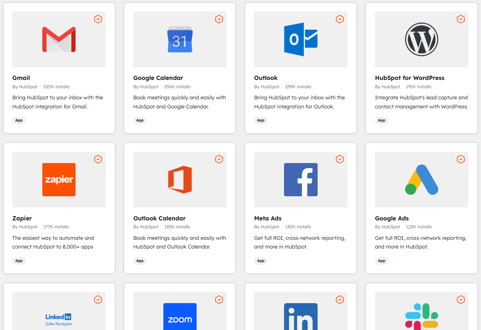
Task: Open the Zapier title link
Action: (x=22, y=218)
